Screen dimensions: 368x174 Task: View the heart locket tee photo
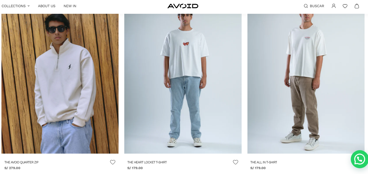183,84
